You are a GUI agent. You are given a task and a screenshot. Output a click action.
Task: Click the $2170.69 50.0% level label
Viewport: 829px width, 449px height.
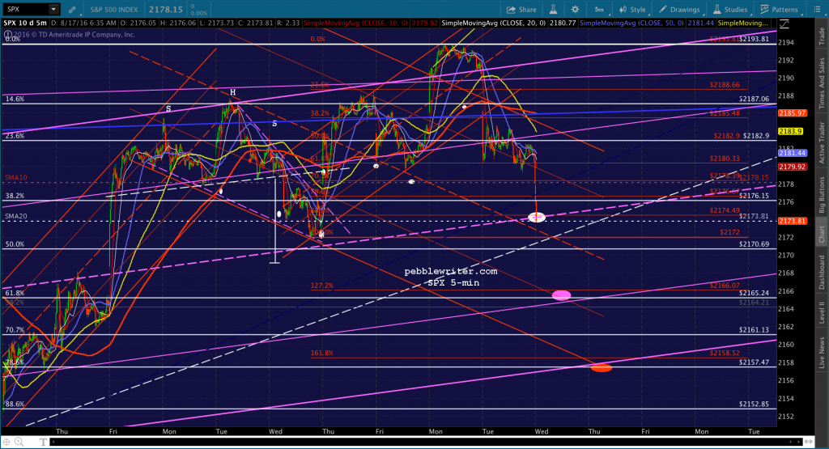coord(754,244)
